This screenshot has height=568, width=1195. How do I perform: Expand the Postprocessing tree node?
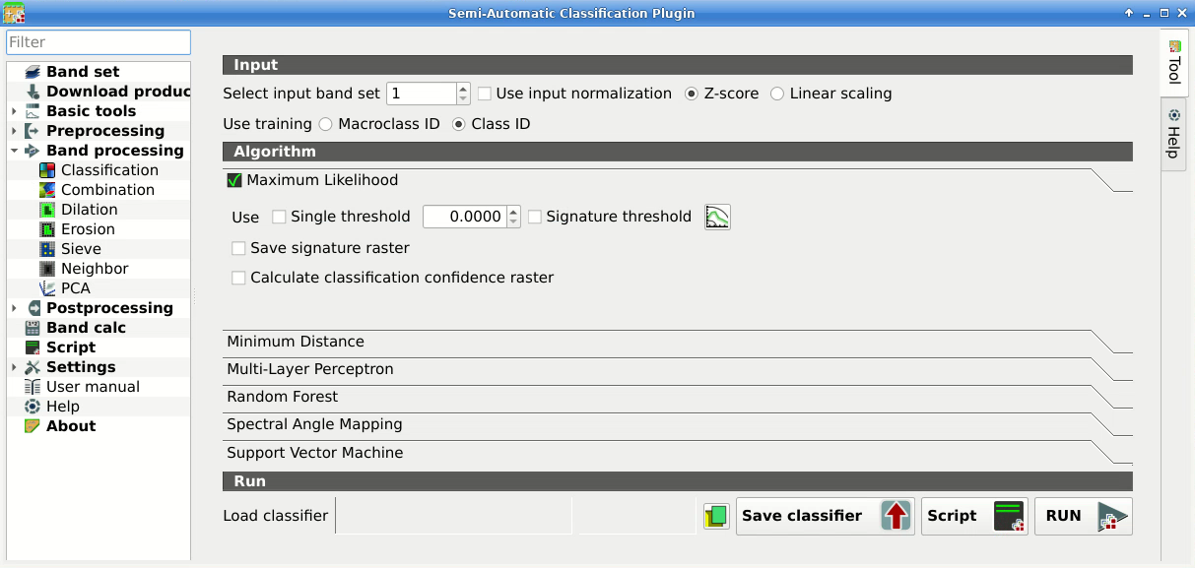(14, 308)
